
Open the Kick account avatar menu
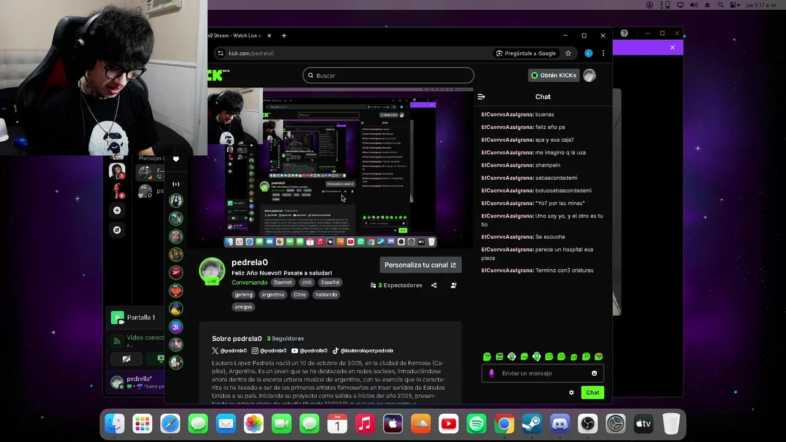coord(589,76)
